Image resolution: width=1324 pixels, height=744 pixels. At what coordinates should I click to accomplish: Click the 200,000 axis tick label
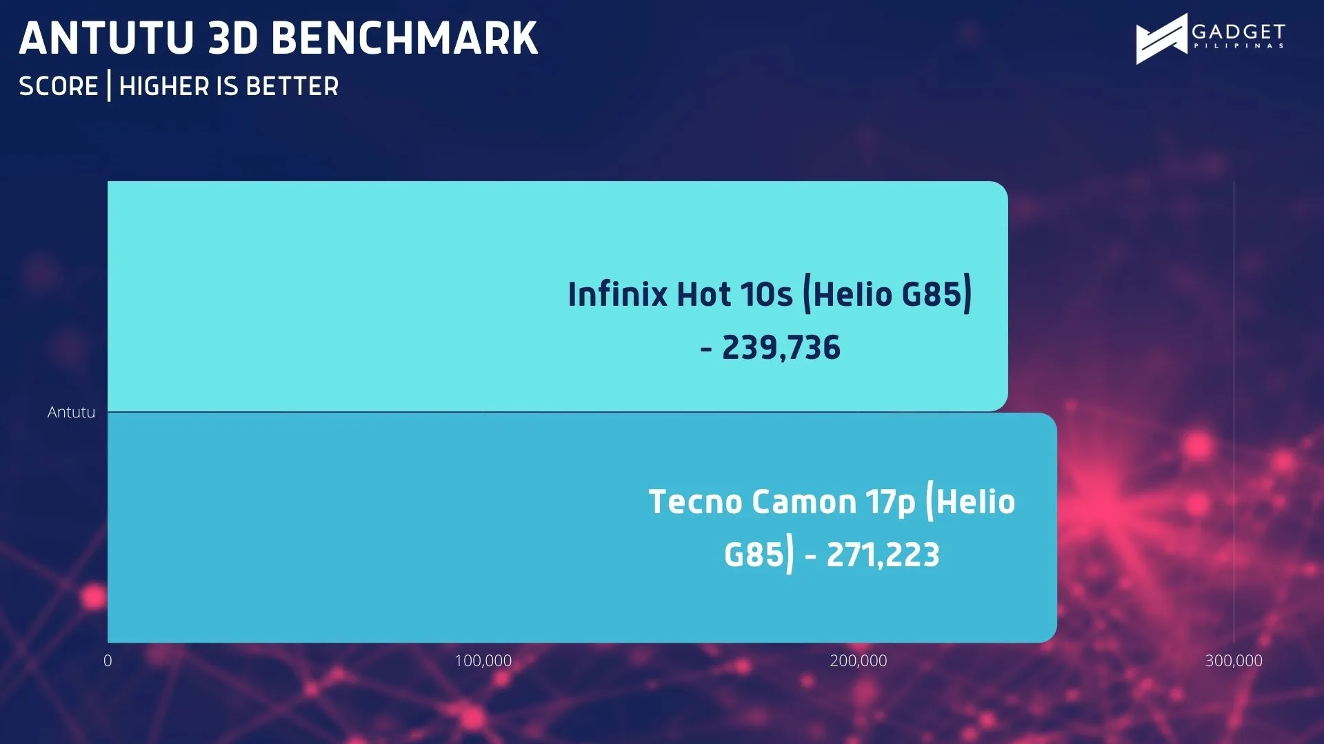[859, 661]
